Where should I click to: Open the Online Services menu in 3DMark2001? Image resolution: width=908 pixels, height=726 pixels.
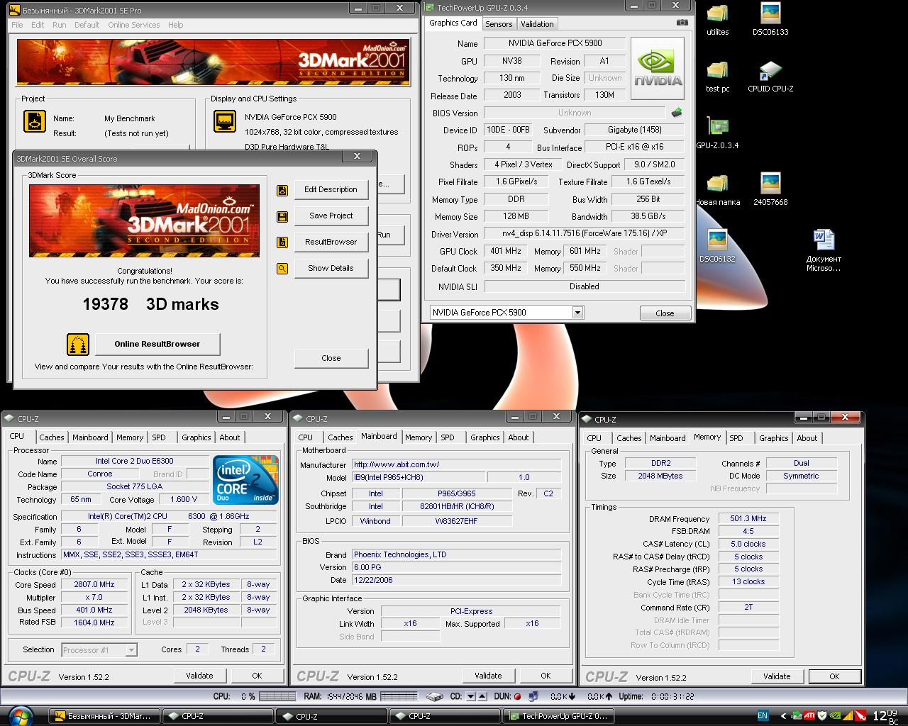133,25
